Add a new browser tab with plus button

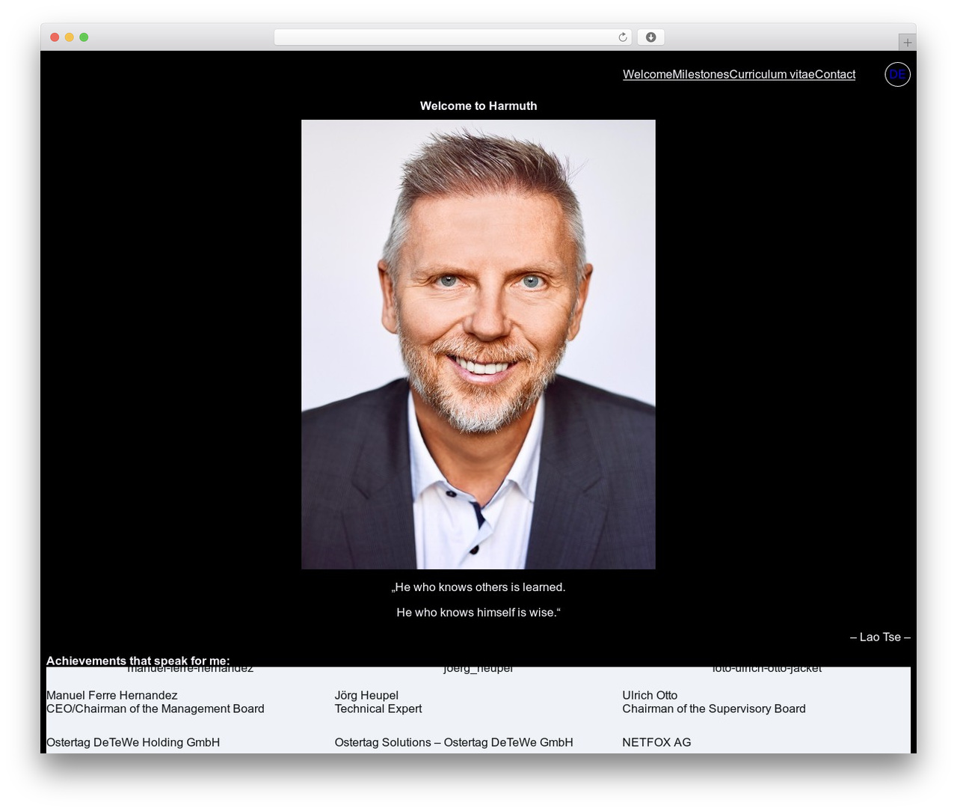[907, 43]
